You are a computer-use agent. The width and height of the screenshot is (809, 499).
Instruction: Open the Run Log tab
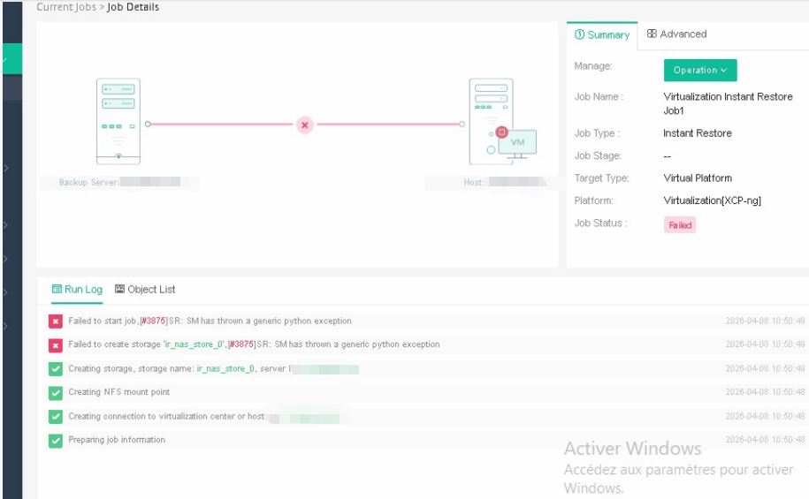click(78, 289)
